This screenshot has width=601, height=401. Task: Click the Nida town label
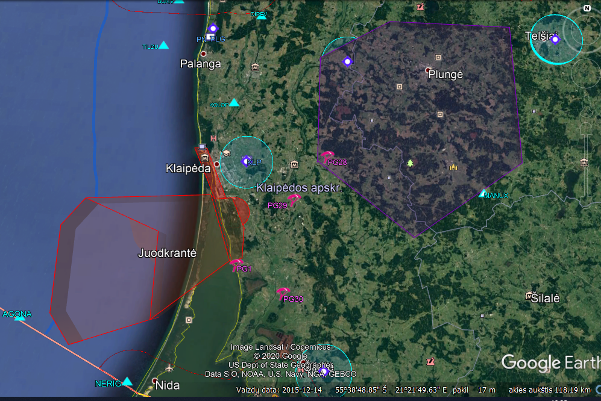pos(168,385)
